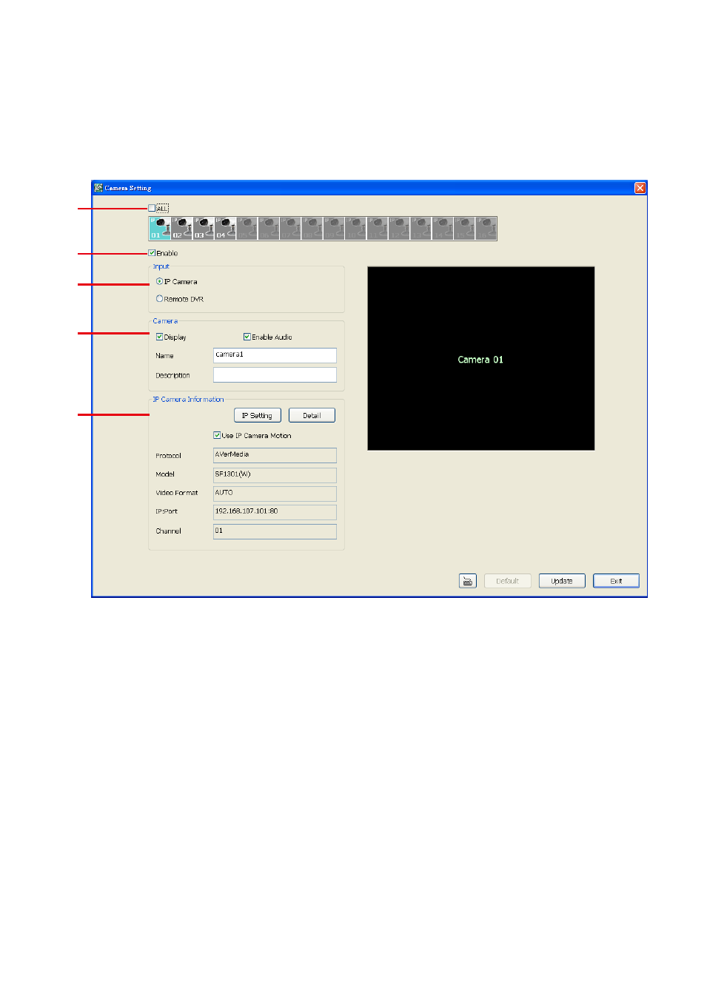
Task: Toggle the Display checkbox
Action: [159, 337]
